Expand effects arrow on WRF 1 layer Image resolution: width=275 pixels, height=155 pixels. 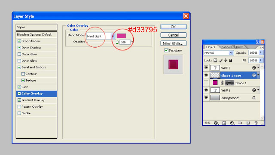pos(258,90)
